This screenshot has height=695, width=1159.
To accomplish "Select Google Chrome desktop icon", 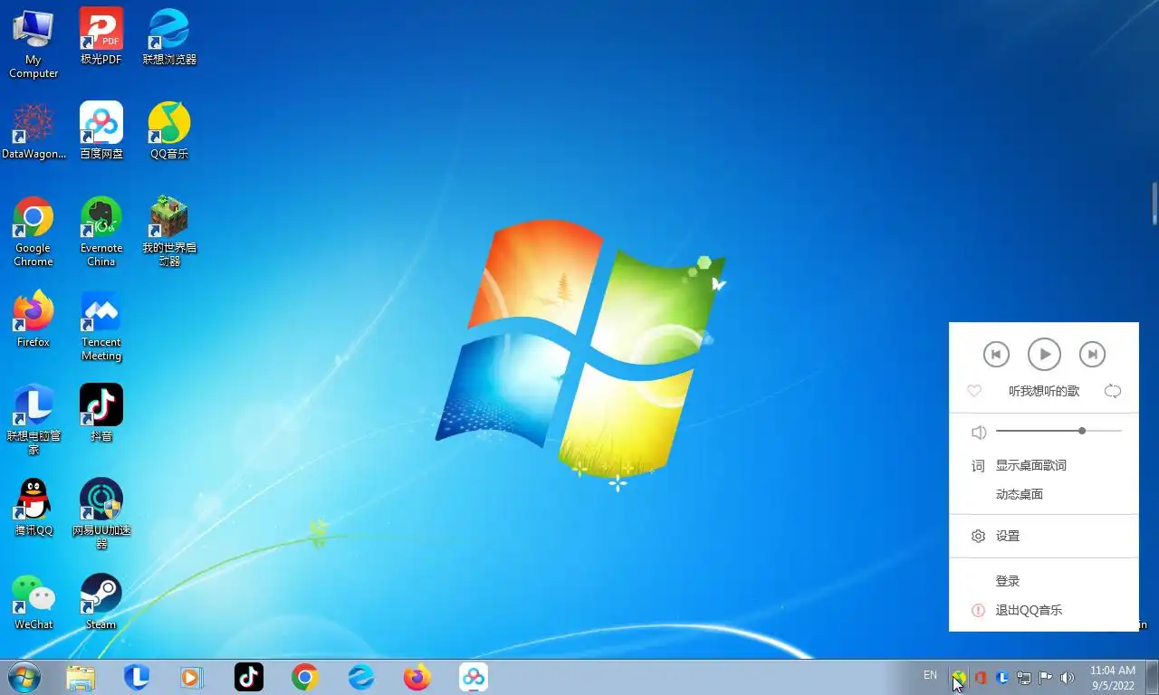I will point(34,233).
